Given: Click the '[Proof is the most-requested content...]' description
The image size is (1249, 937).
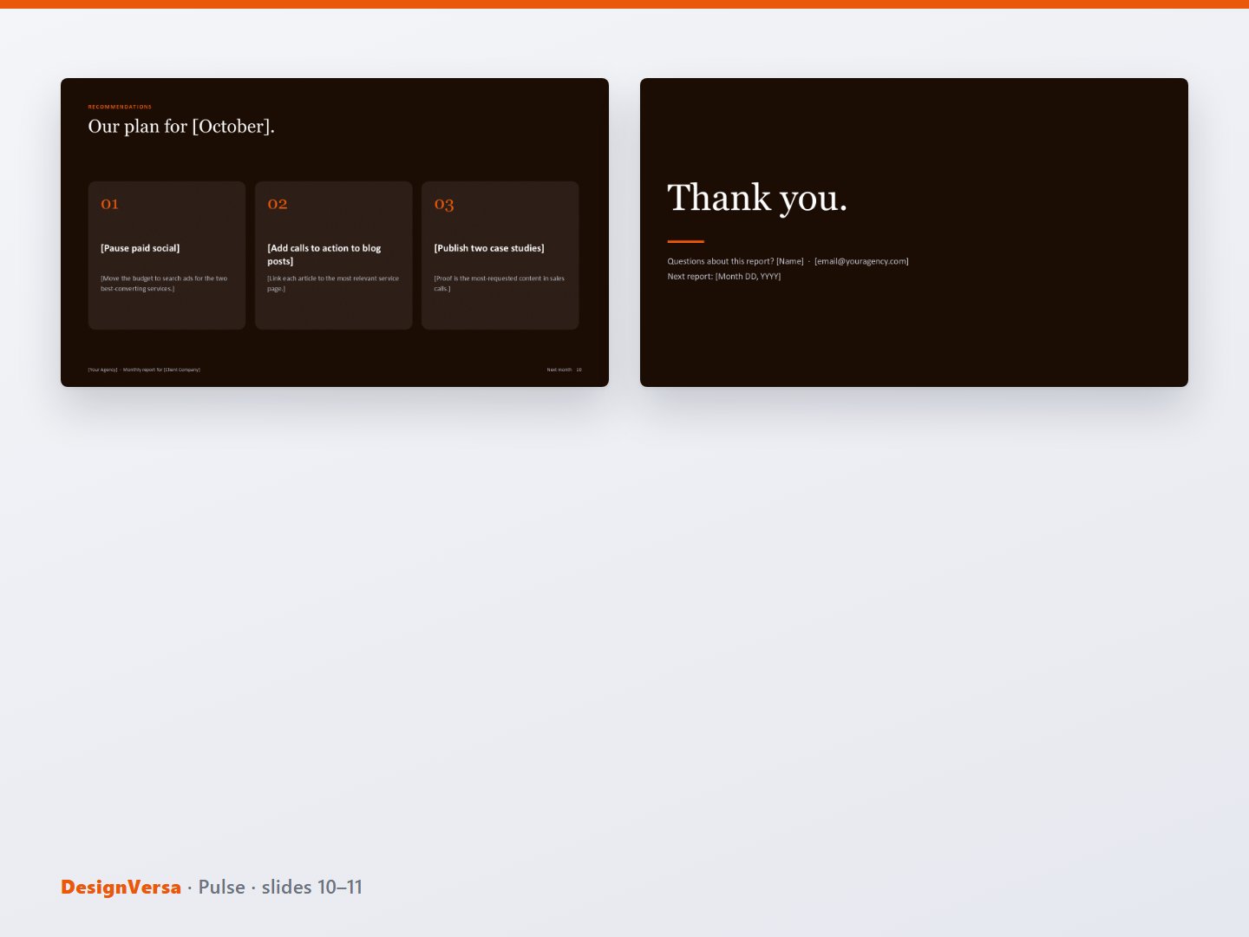Looking at the screenshot, I should (500, 284).
